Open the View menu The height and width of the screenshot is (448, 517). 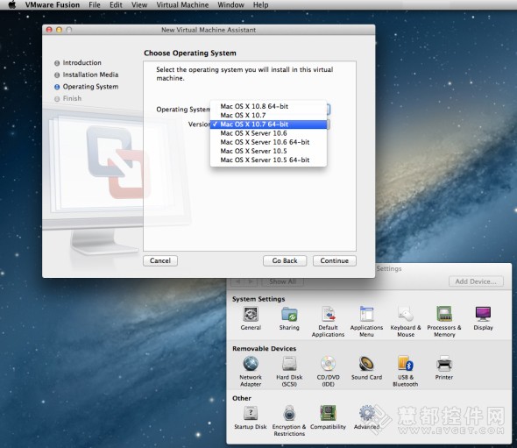coord(139,5)
